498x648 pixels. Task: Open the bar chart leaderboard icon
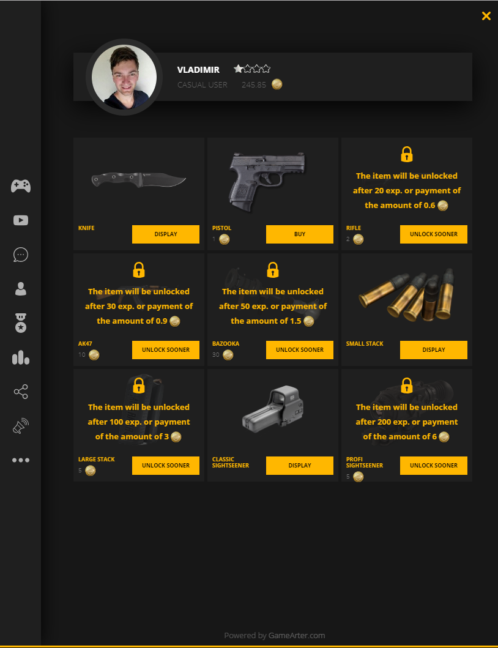21,357
